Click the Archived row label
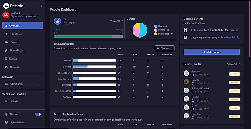Screen dimensions: 251x129 point(67,97)
